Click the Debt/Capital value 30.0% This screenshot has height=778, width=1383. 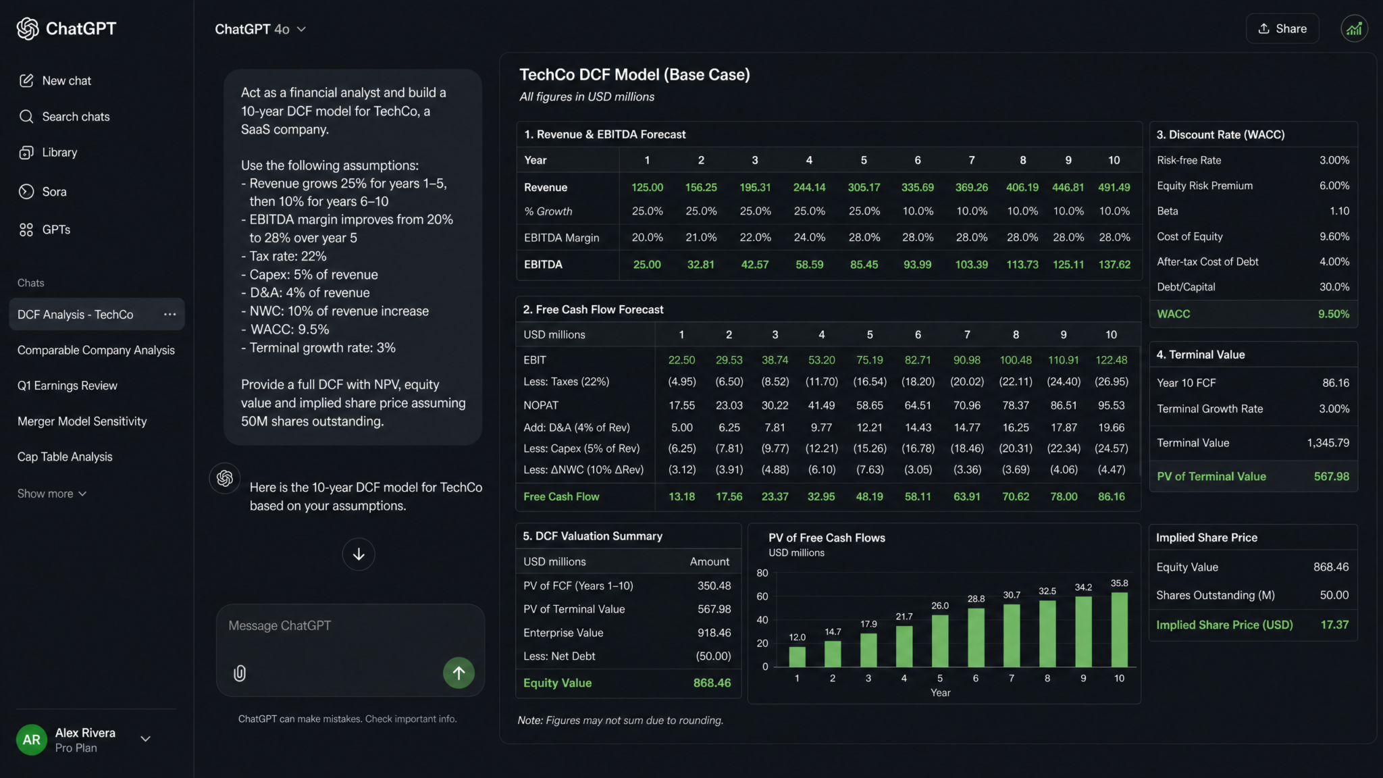1334,287
